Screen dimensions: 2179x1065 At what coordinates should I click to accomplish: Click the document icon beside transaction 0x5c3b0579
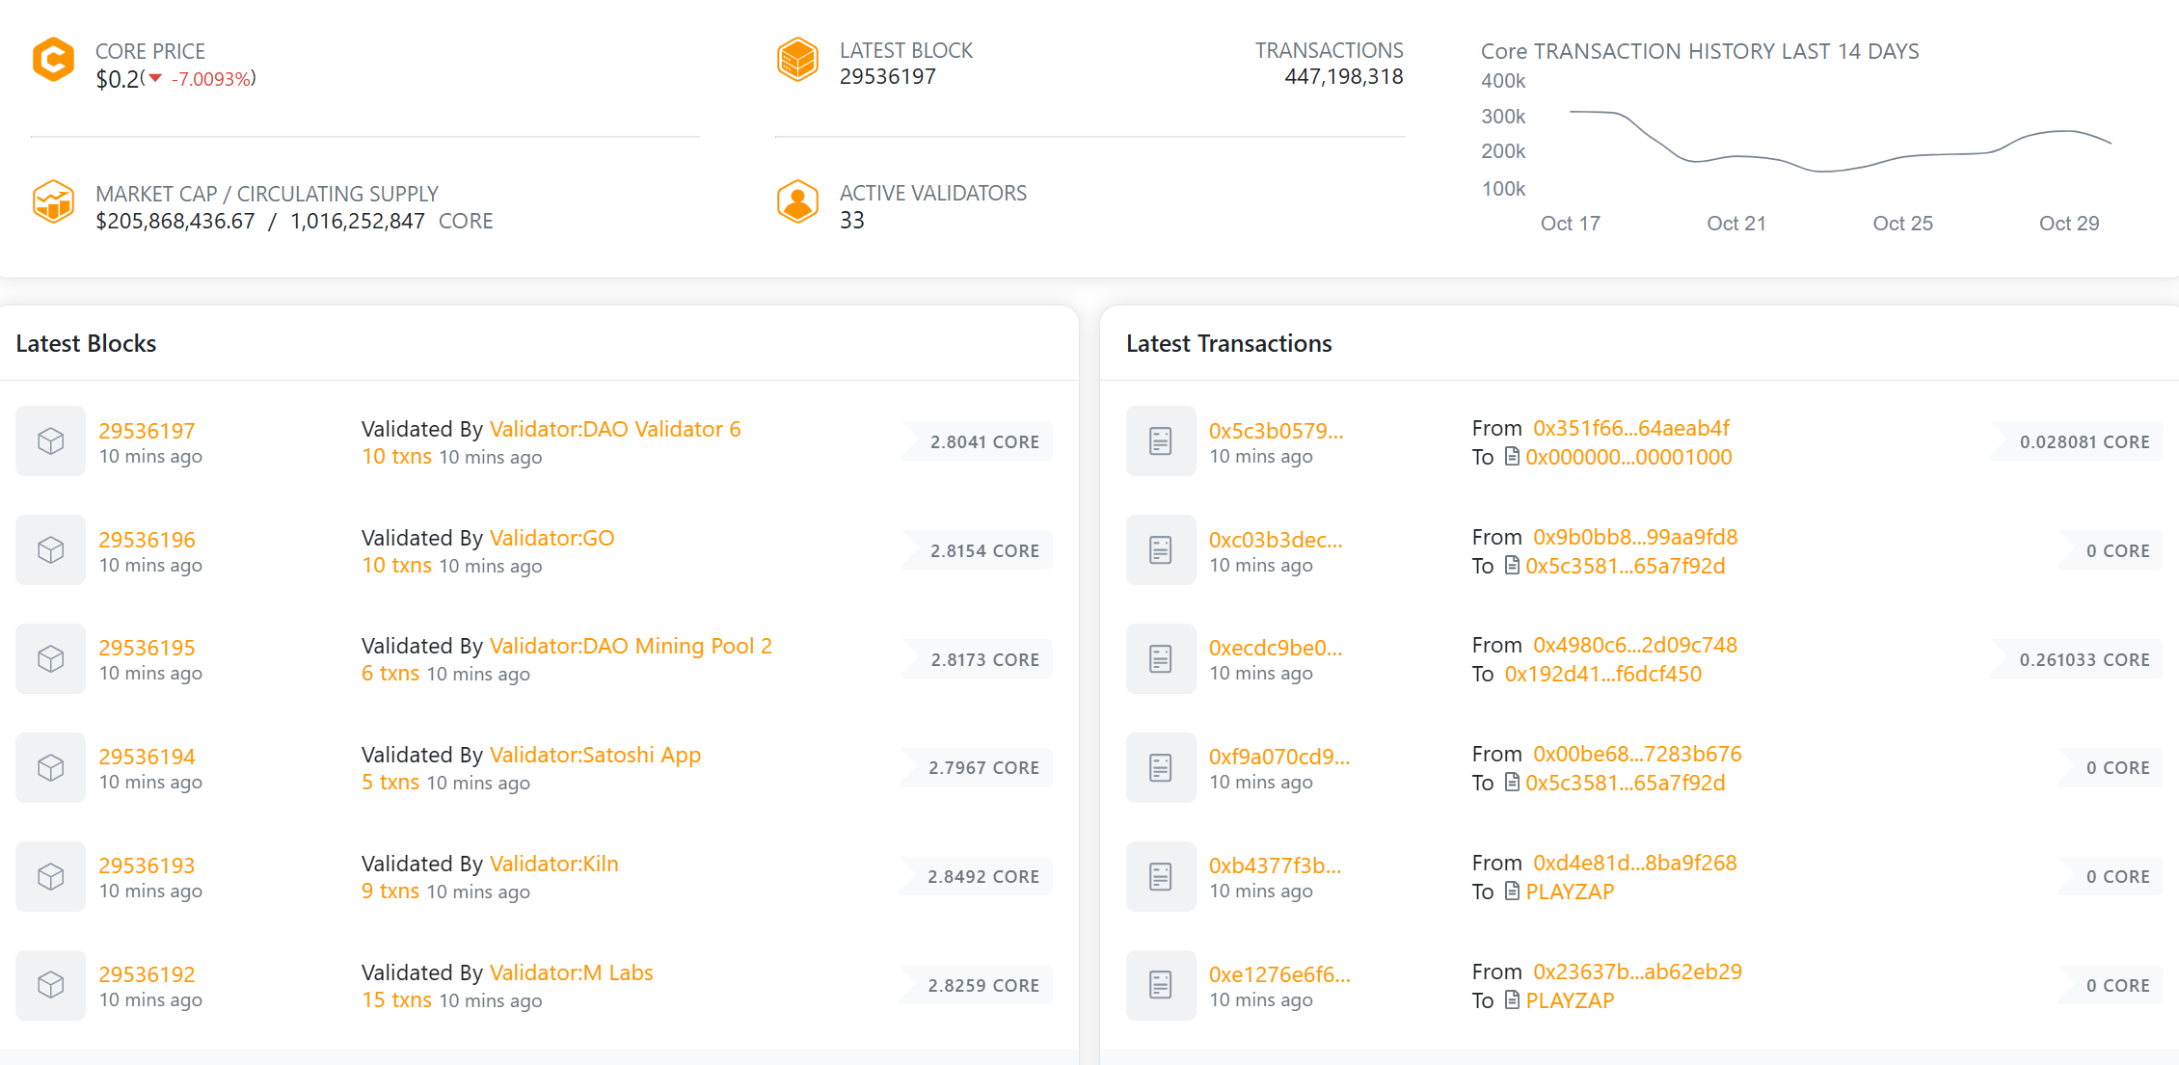pyautogui.click(x=1161, y=440)
